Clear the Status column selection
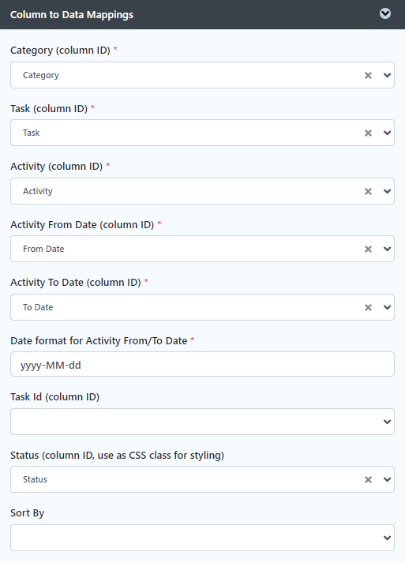Screen dimensions: 405x563 [368, 480]
